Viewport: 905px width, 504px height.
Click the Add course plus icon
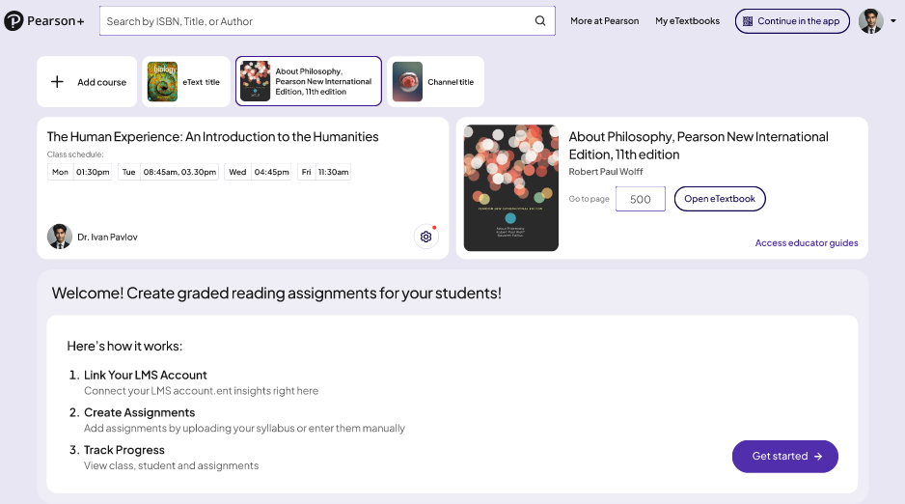[57, 82]
